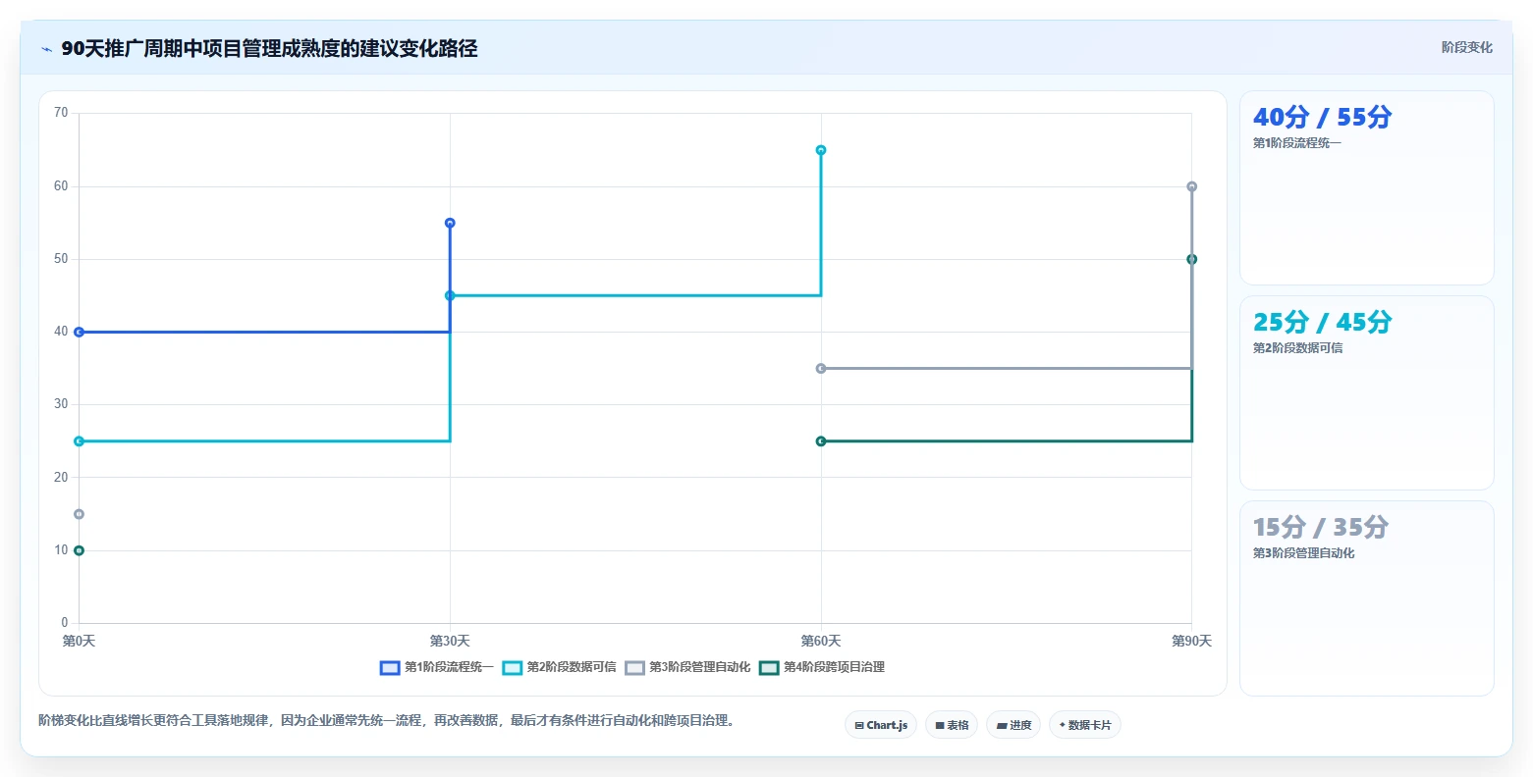Select the green data point at 25 on 第60天

(821, 441)
